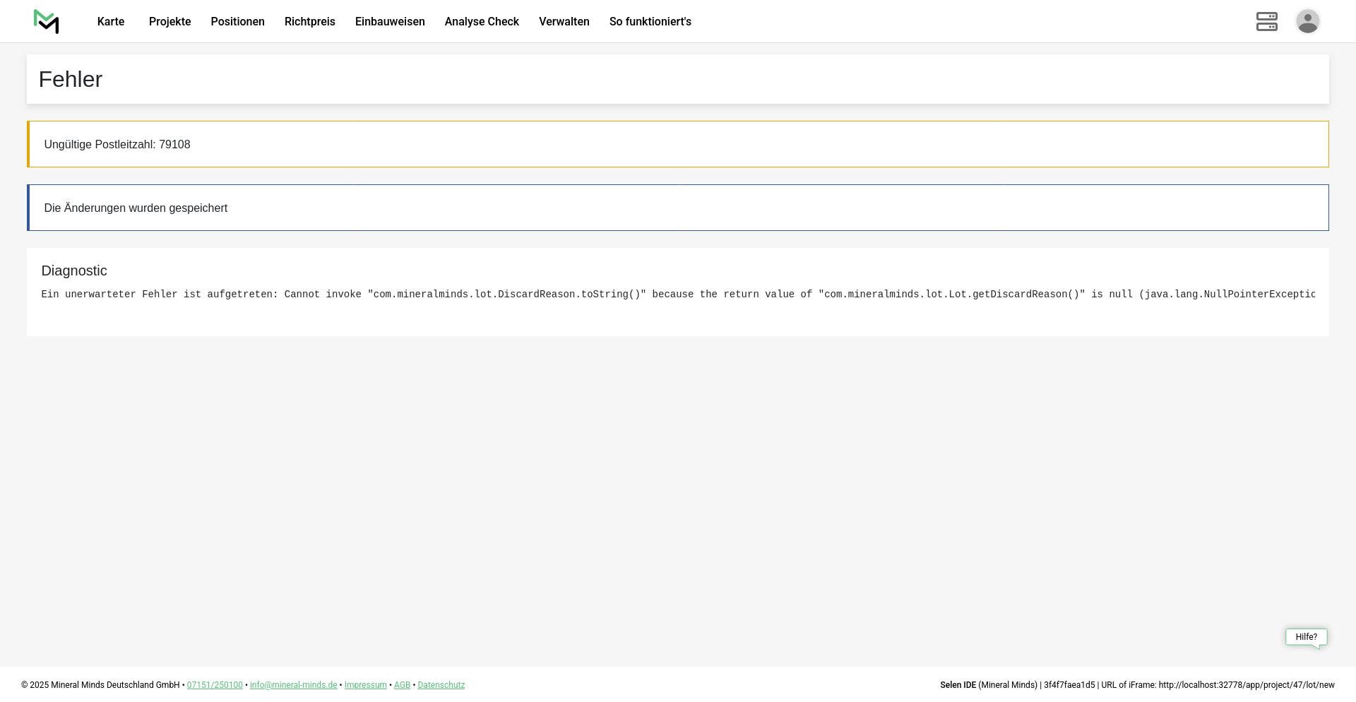Viewport: 1356px width, 702px height.
Task: Select Positionen in the top navigation
Action: click(x=237, y=22)
